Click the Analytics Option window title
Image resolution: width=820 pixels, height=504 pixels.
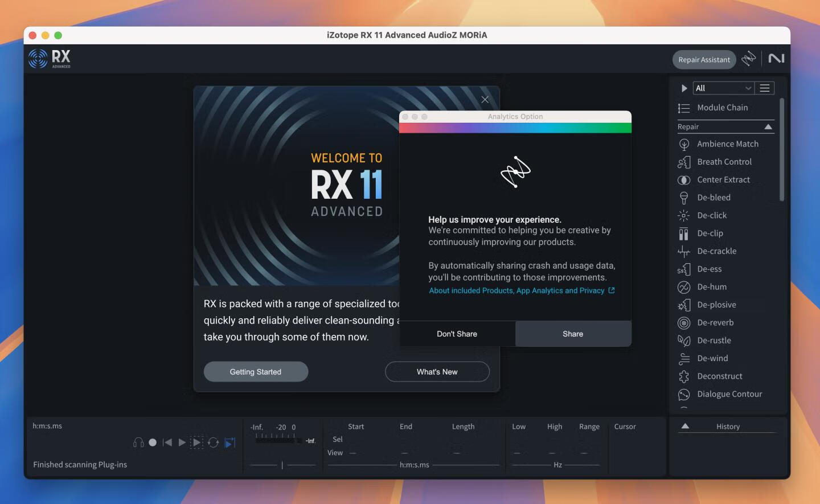point(515,116)
